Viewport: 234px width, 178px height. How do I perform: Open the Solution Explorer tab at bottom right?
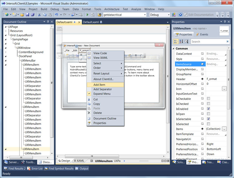click(x=179, y=162)
